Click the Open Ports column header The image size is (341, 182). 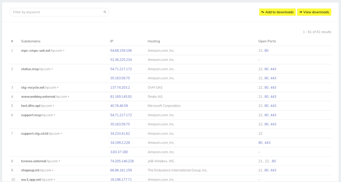tap(267, 41)
